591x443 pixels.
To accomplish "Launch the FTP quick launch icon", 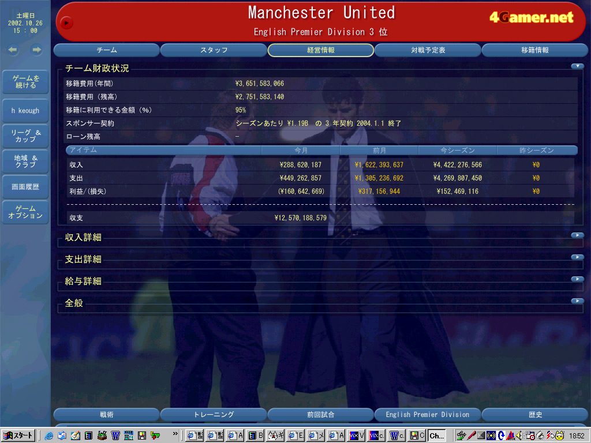I will (x=155, y=436).
